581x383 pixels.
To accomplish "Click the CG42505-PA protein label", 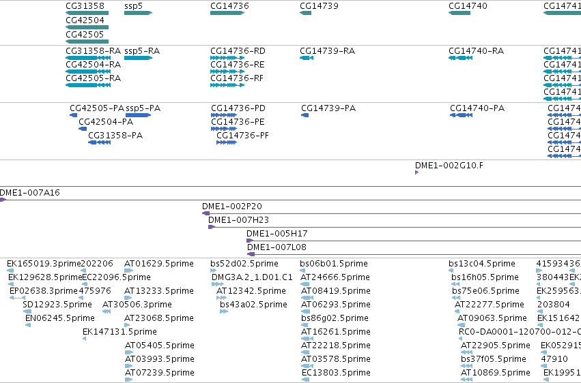I will pyautogui.click(x=97, y=108).
